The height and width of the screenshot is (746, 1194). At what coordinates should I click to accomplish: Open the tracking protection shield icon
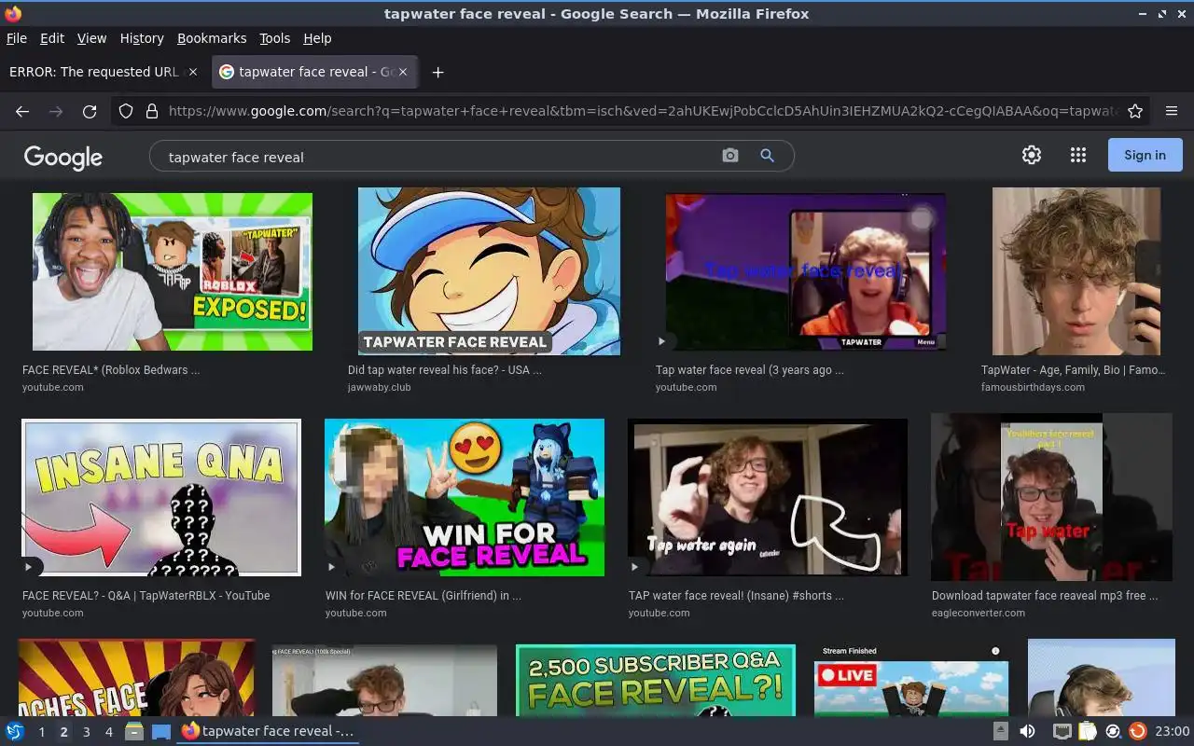coord(126,111)
